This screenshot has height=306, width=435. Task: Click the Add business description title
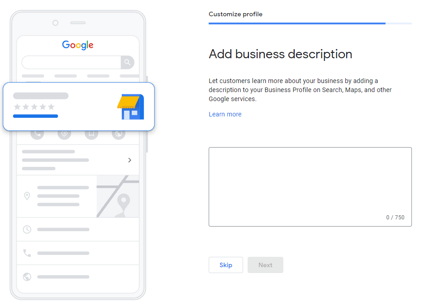280,54
